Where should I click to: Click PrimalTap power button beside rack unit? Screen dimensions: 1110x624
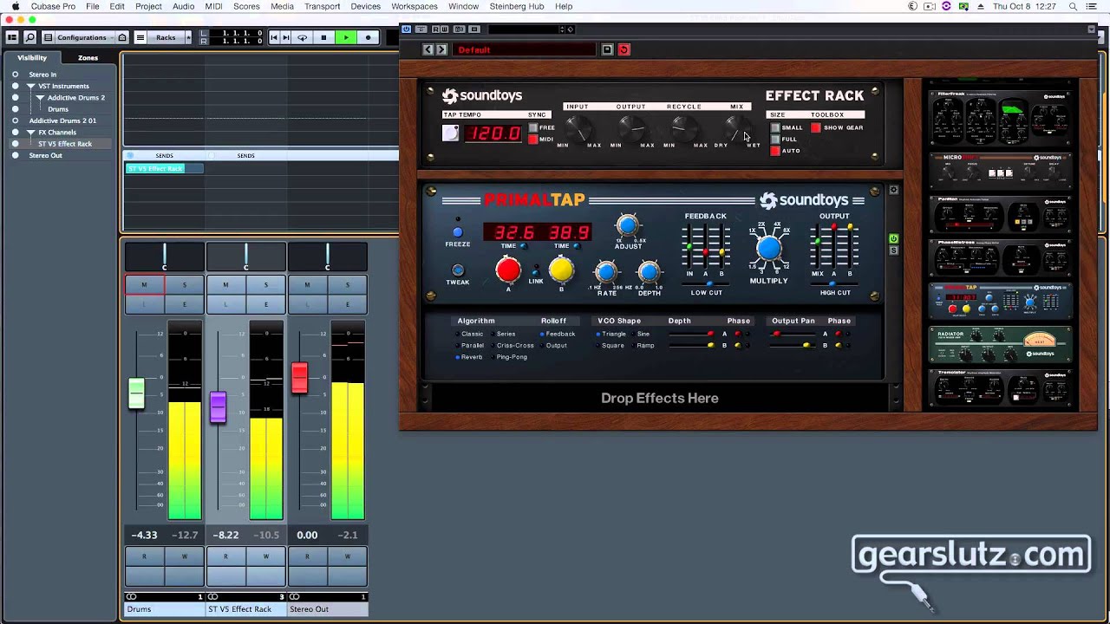click(x=894, y=238)
